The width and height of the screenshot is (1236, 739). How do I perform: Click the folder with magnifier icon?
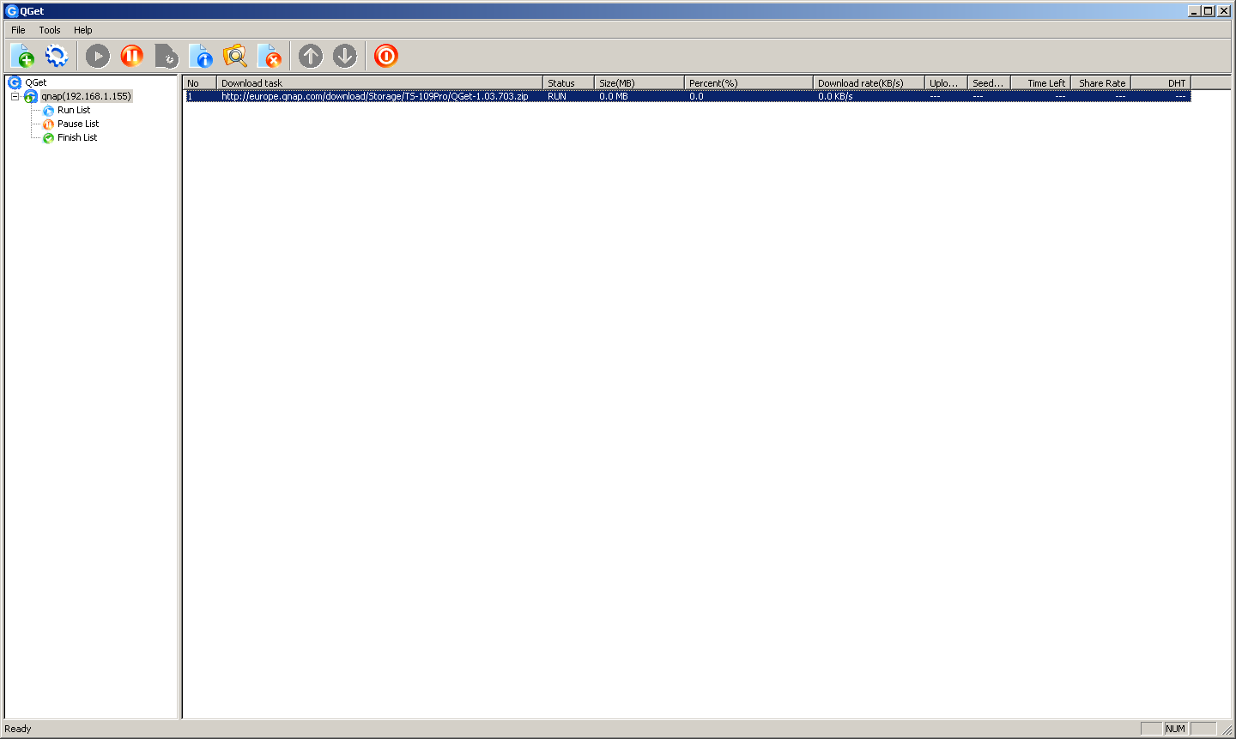pyautogui.click(x=235, y=57)
